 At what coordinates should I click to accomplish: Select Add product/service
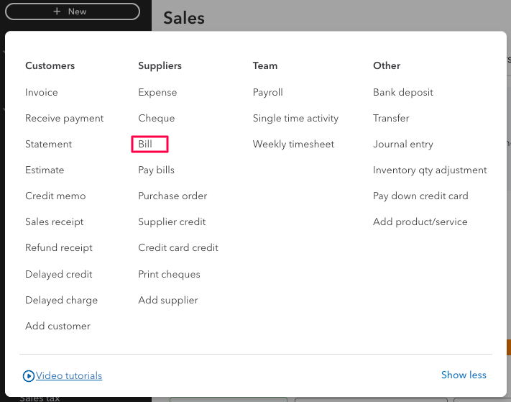coord(420,222)
